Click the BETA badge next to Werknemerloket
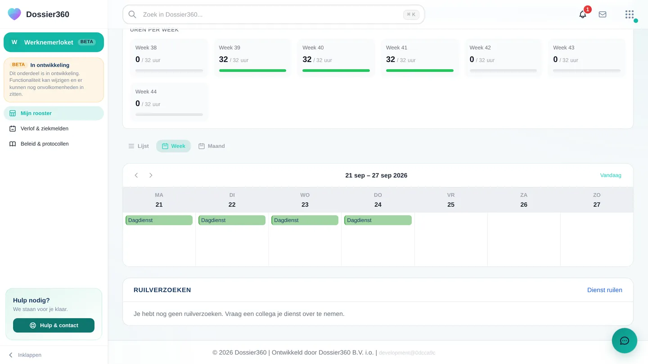The height and width of the screenshot is (364, 648). click(87, 42)
